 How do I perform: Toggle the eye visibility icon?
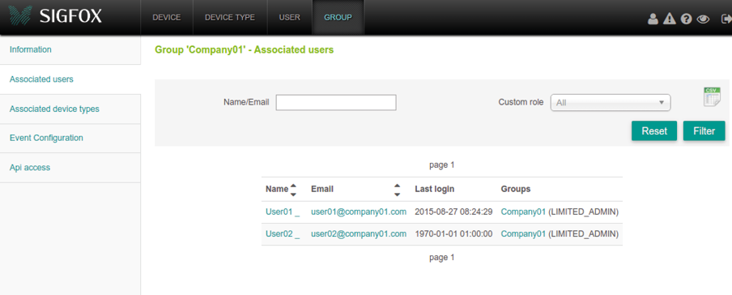tap(703, 19)
